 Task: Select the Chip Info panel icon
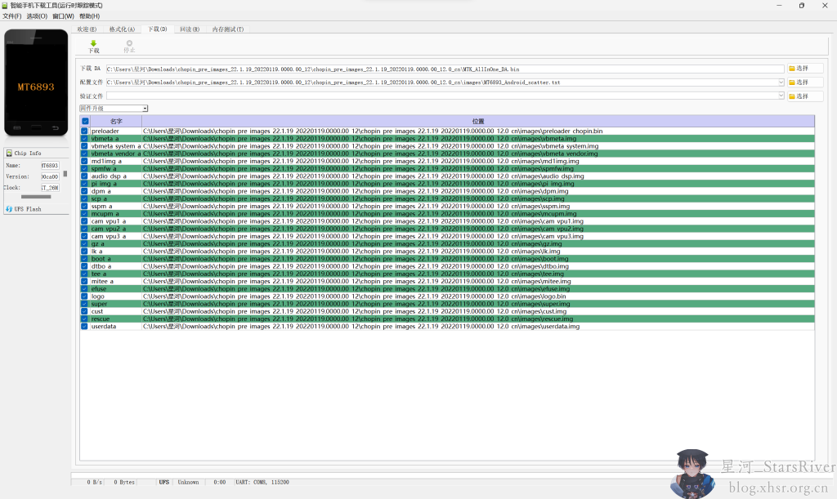pyautogui.click(x=9, y=153)
